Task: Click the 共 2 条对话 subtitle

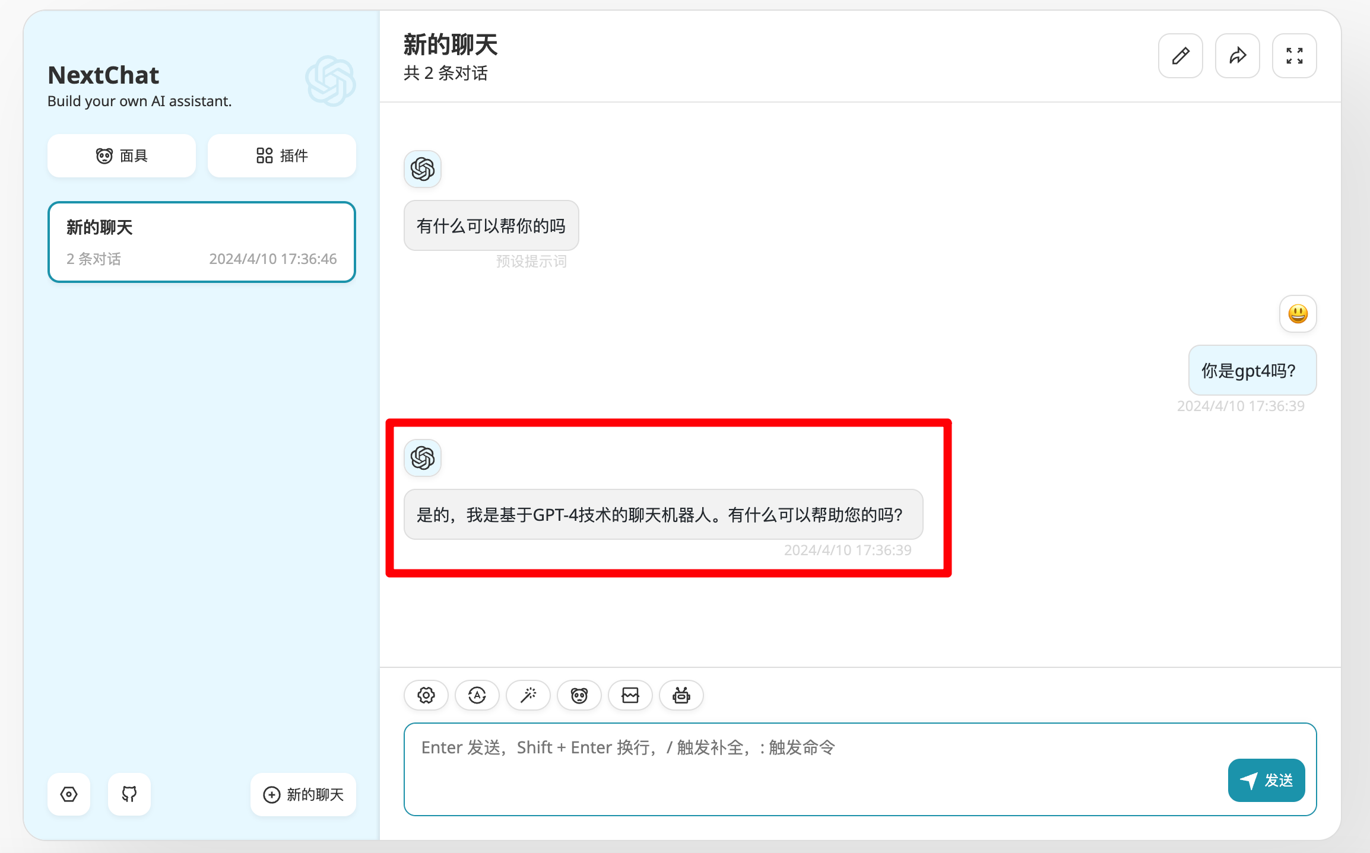Action: coord(446,74)
